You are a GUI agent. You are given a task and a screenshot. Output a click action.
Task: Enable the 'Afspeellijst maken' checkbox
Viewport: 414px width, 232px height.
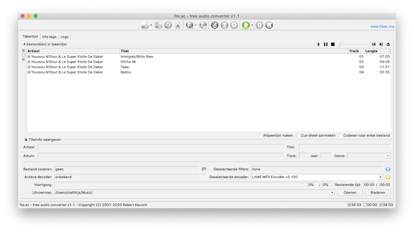click(260, 136)
